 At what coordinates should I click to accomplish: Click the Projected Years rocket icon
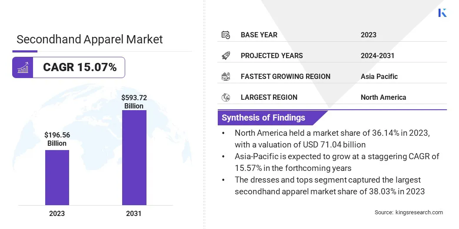pyautogui.click(x=226, y=56)
